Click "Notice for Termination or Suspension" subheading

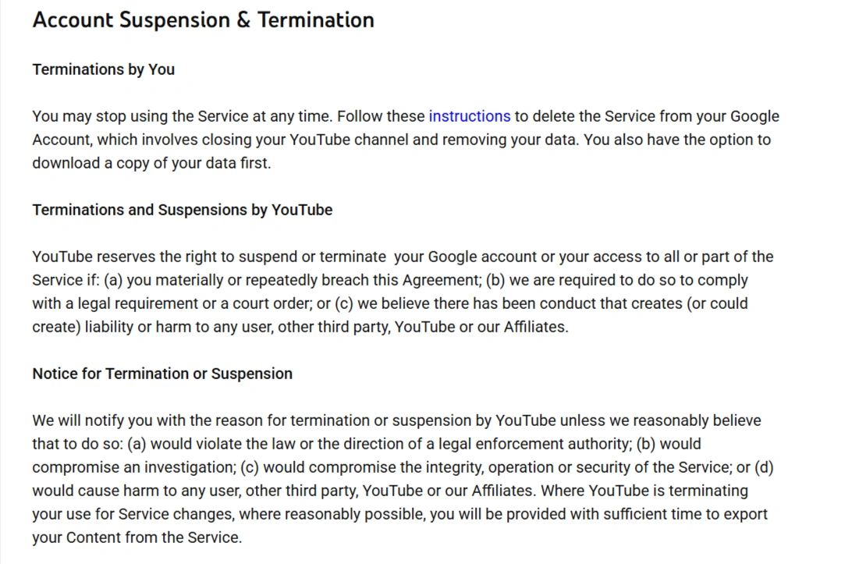tap(161, 374)
